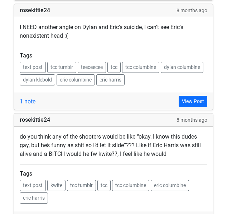Image resolution: width=232 pixels, height=214 pixels.
Task: Open the "1 note" link
Action: (x=28, y=101)
